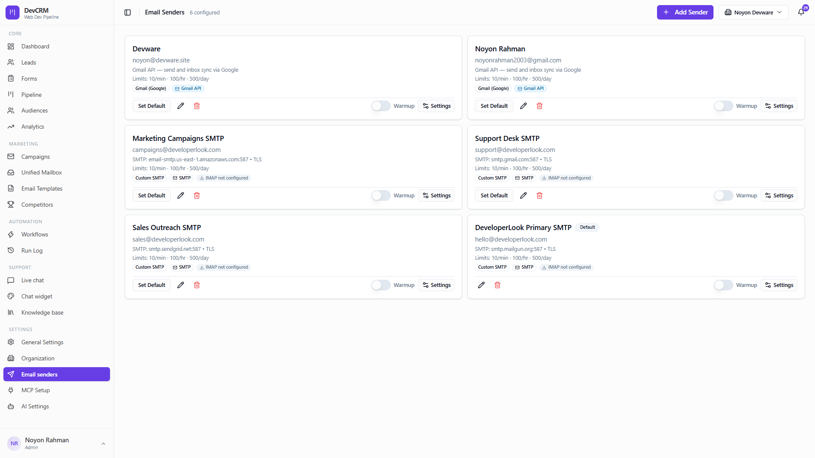Screen dimensions: 815x458
Task: Navigate to MCP Setup
Action: pos(56,391)
